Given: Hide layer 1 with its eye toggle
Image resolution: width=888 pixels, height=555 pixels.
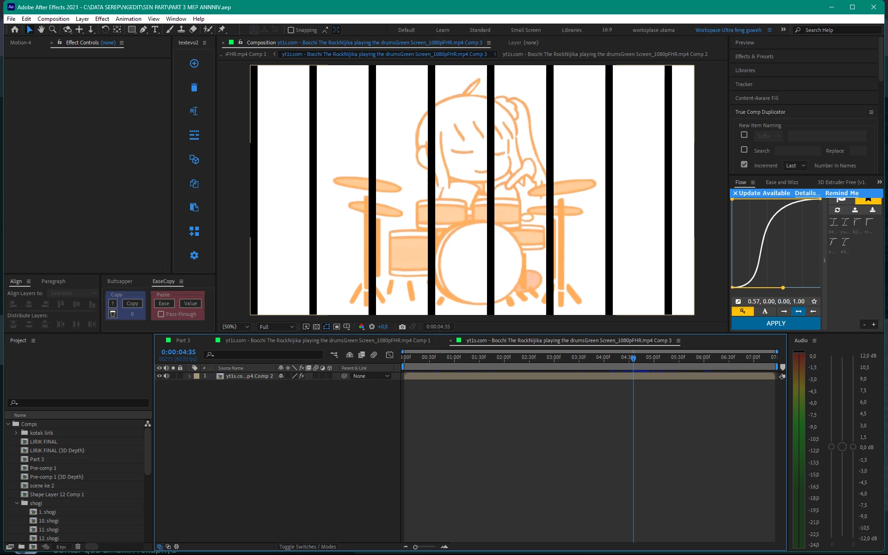Looking at the screenshot, I should [160, 376].
